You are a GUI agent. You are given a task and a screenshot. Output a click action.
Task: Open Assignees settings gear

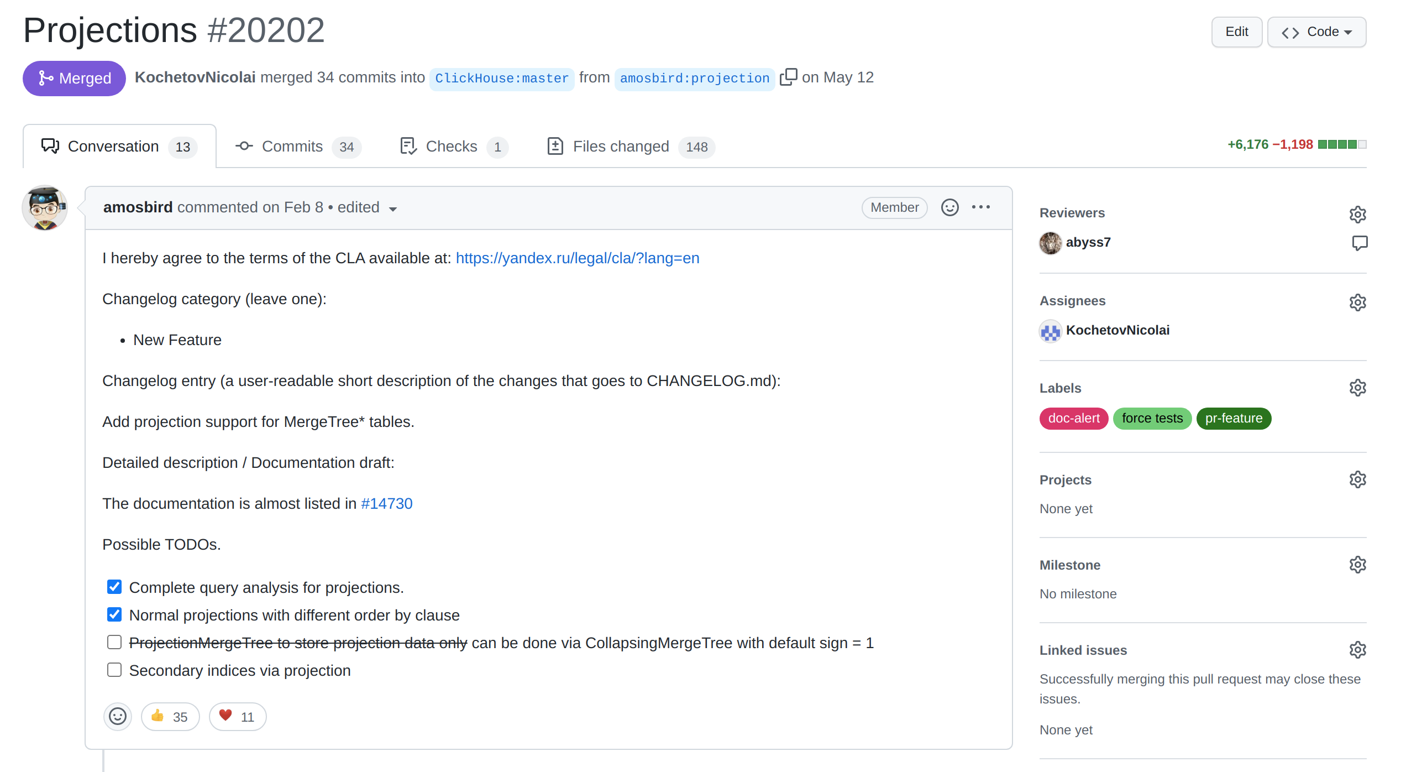tap(1357, 302)
